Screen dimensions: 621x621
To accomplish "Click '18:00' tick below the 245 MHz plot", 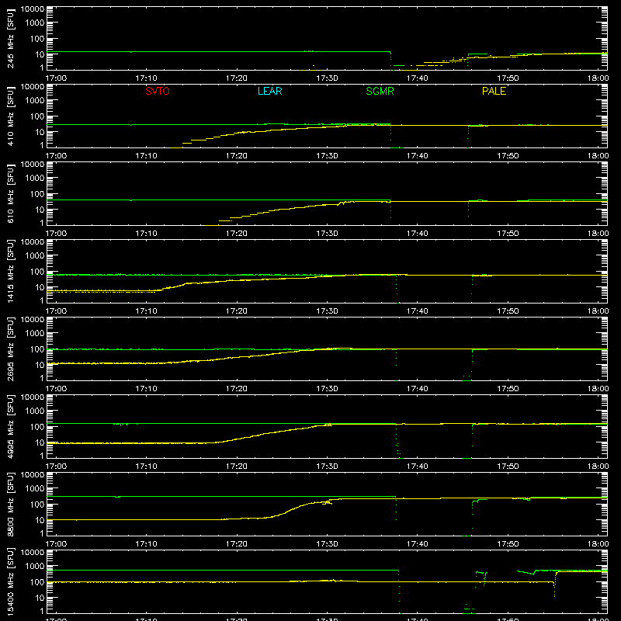I will point(598,78).
